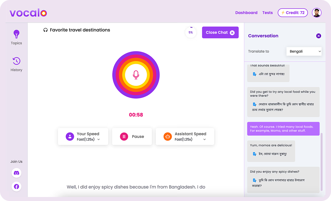Viewport: 331px width, 201px height.
Task: Click the microphone icon in the colored circle
Action: click(x=136, y=75)
